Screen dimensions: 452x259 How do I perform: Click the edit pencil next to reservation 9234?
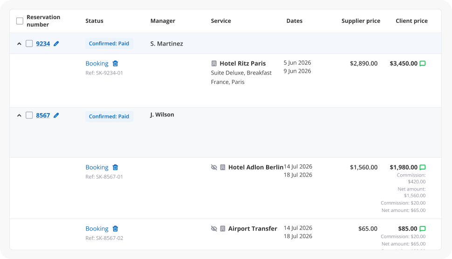56,43
